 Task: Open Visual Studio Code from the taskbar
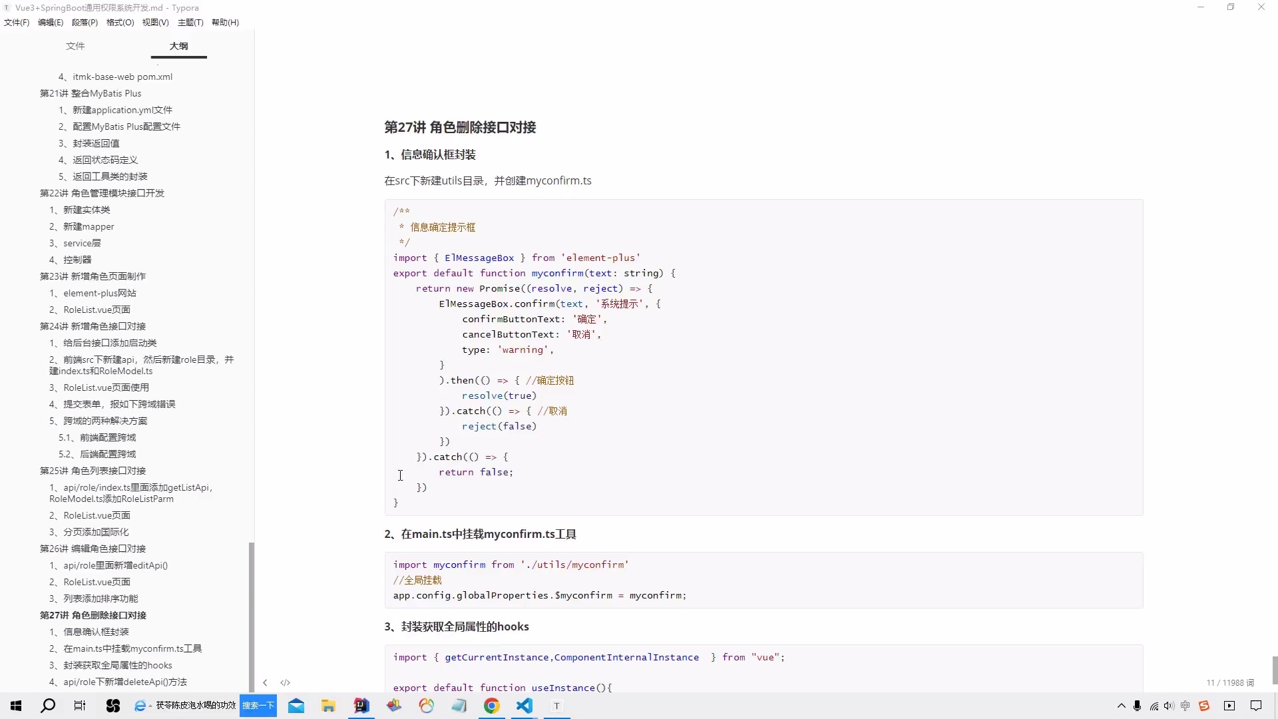(524, 706)
